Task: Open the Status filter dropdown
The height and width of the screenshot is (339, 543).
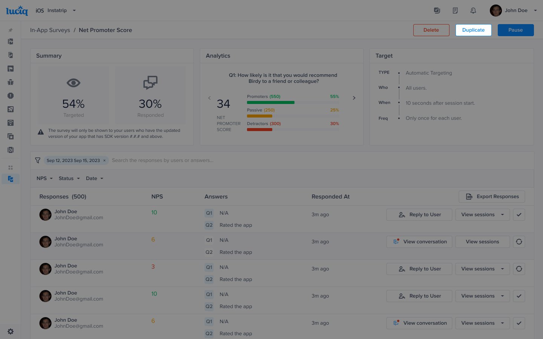Action: coord(69,179)
